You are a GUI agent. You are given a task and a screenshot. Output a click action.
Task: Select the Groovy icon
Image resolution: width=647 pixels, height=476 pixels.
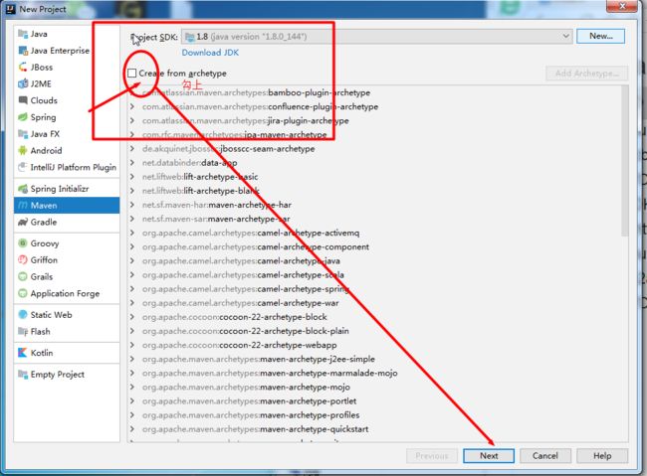tap(23, 243)
